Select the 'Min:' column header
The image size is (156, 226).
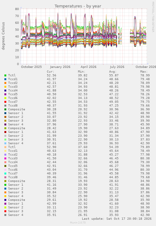tap(82, 72)
